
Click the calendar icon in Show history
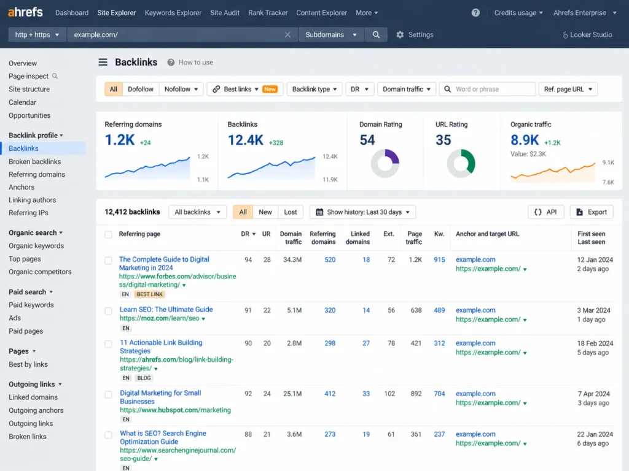(x=319, y=212)
